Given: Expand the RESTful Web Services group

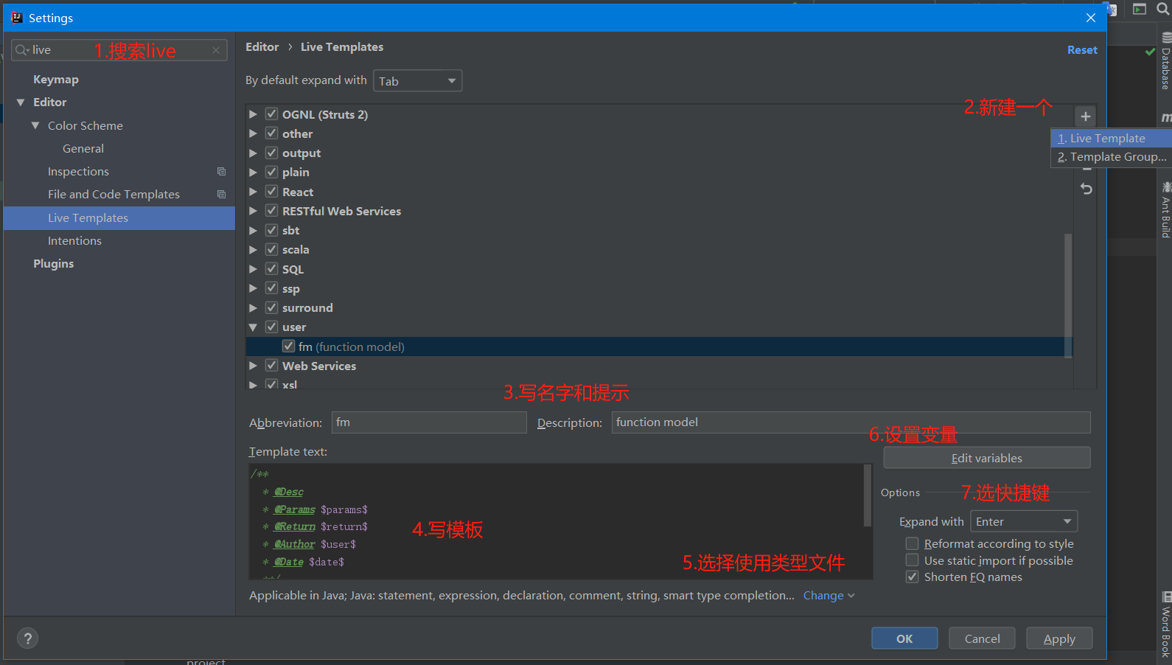Looking at the screenshot, I should [x=253, y=211].
